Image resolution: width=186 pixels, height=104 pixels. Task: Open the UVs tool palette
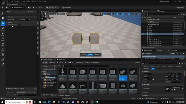pyautogui.click(x=3, y=54)
